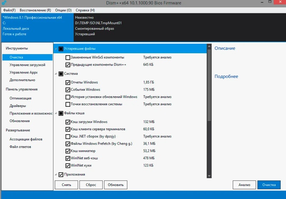Image resolution: width=286 pixels, height=199 pixels.
Task: Open the Файл(F) menu
Action: tap(9, 10)
